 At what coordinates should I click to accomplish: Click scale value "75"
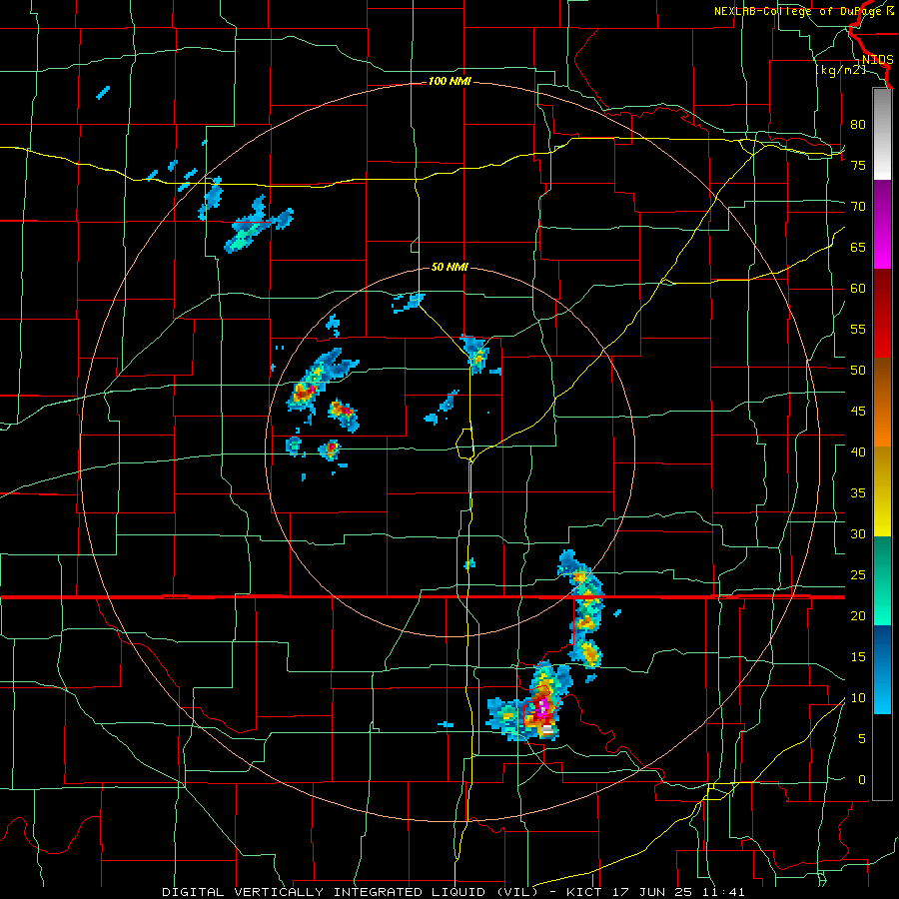pos(858,165)
